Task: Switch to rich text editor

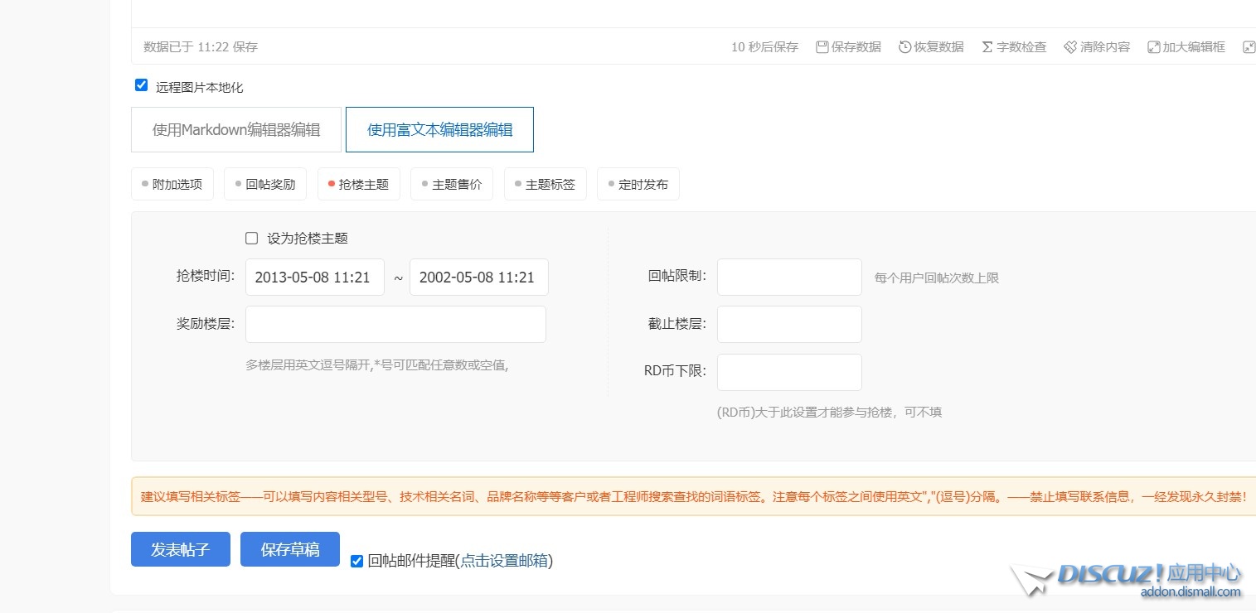Action: 439,130
